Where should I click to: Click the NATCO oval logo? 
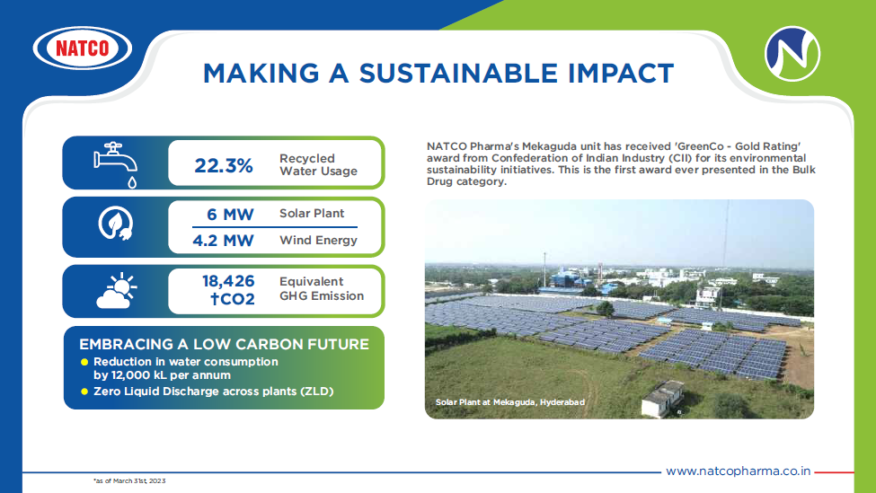coord(83,48)
